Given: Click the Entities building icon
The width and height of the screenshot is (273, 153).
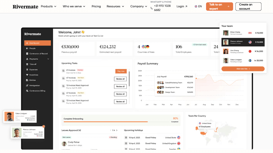Looking at the screenshot, I should (27, 80).
